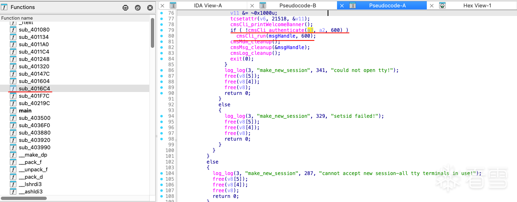Toggle the breakpoint dot on line 104
The width and height of the screenshot is (517, 202).
(x=161, y=173)
